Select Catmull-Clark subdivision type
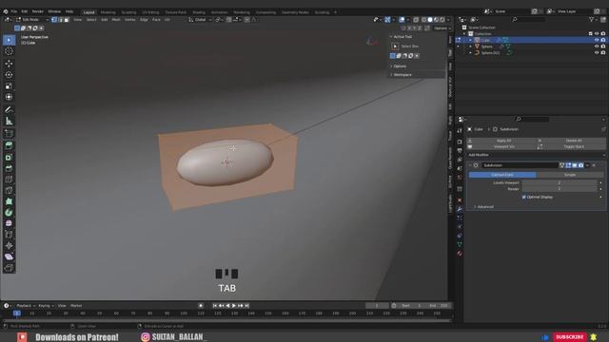The image size is (609, 342). point(502,175)
